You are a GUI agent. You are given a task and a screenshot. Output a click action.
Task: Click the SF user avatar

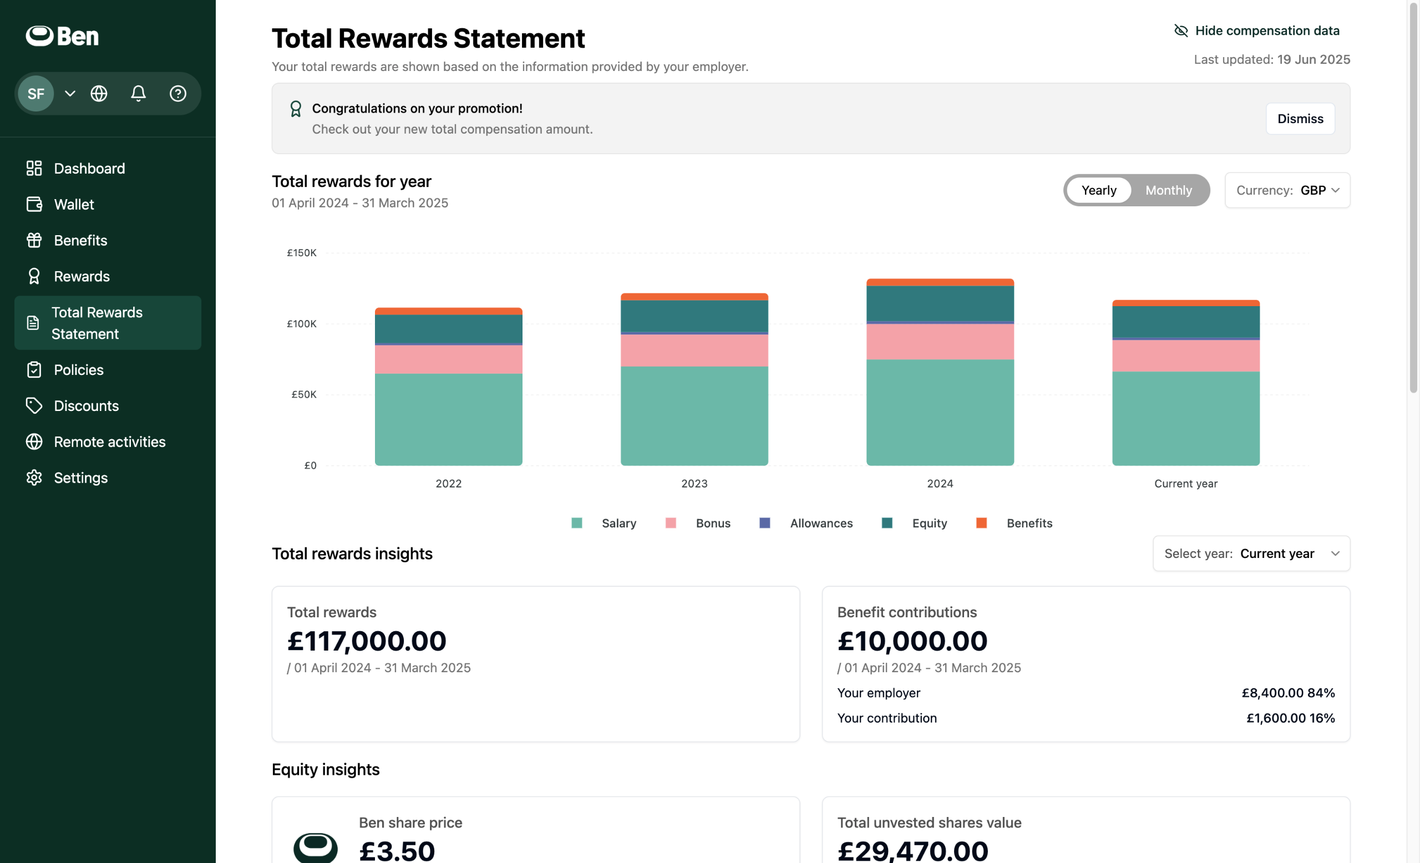pos(35,93)
